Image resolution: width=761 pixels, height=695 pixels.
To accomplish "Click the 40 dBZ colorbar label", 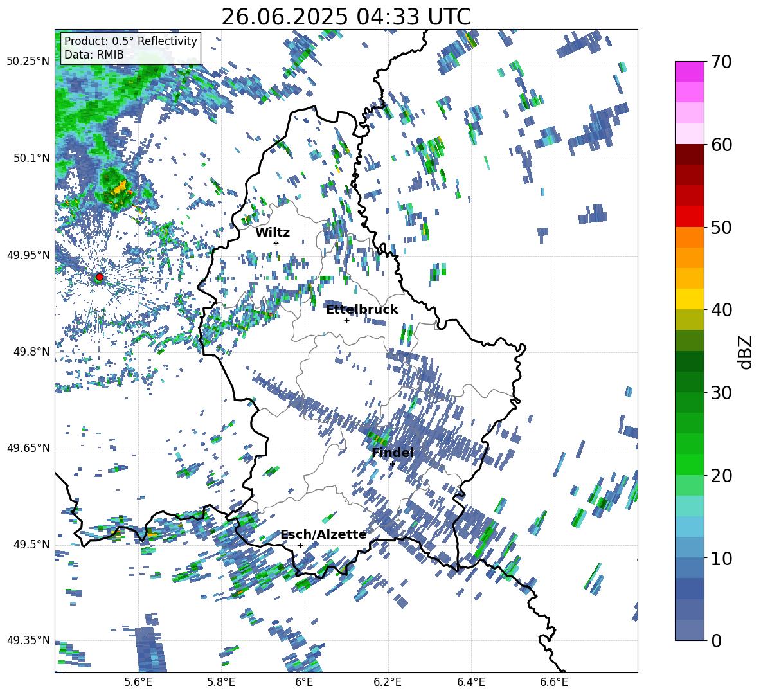I will (721, 310).
